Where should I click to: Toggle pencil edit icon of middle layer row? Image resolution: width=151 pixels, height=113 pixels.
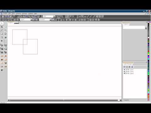[126, 72]
